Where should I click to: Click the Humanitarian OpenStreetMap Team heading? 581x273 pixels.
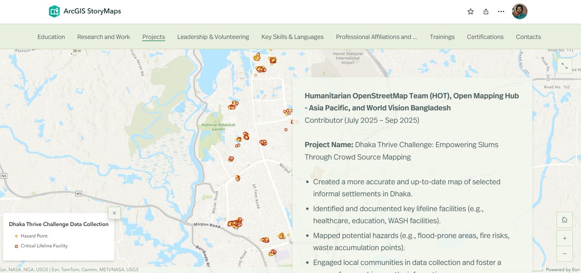tap(412, 102)
